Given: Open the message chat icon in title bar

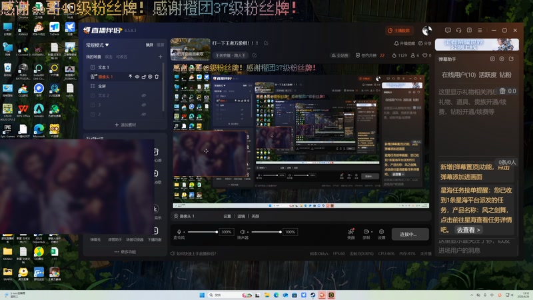Looking at the screenshot, I should [x=448, y=30].
